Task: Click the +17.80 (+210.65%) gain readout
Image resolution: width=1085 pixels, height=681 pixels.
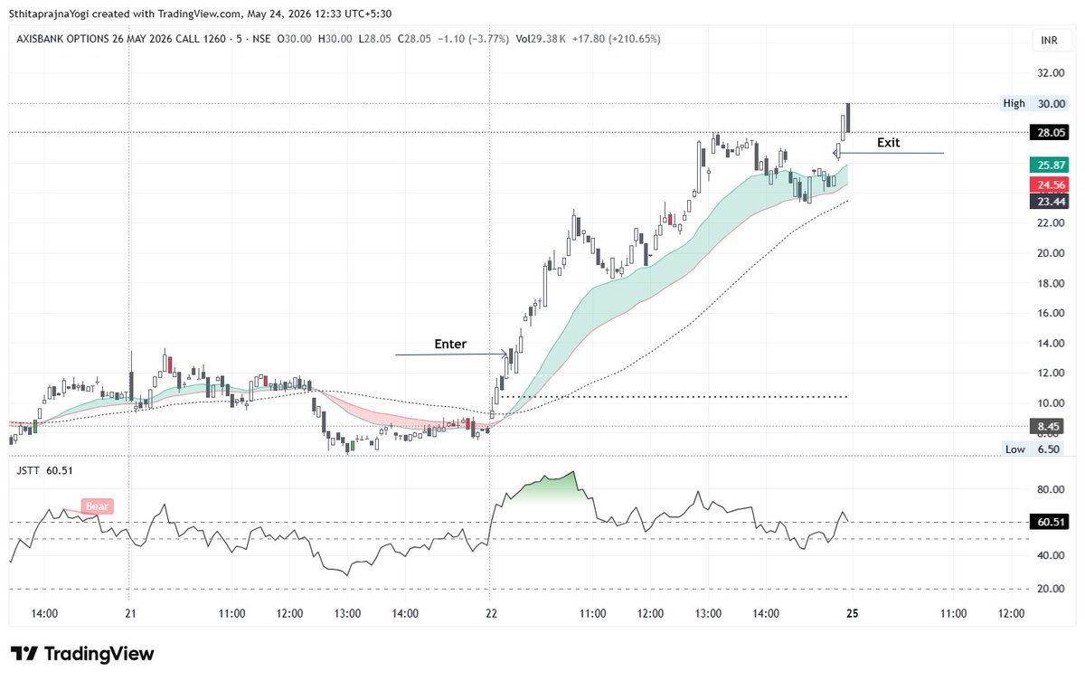Action: coord(617,39)
